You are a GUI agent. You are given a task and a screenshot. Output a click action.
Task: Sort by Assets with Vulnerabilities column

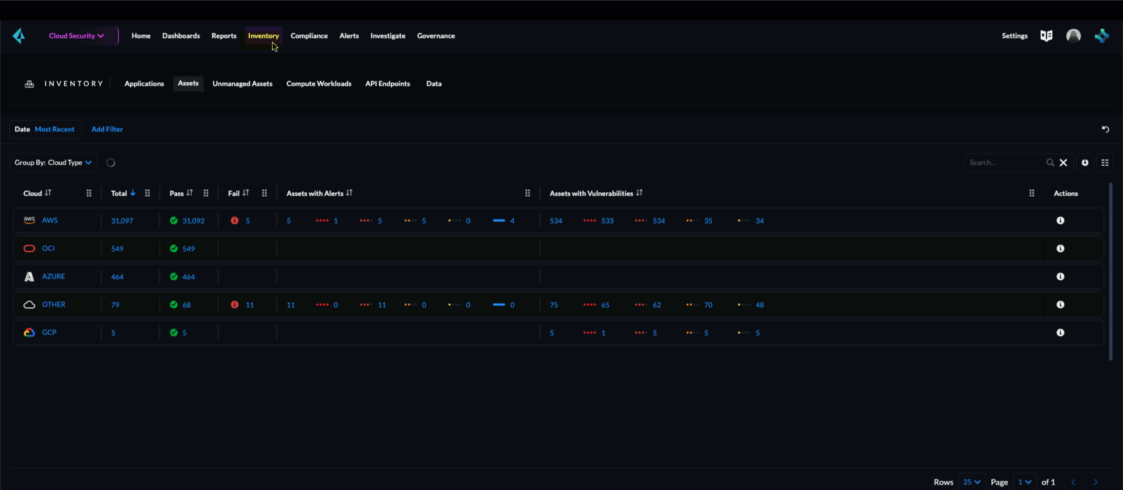639,193
